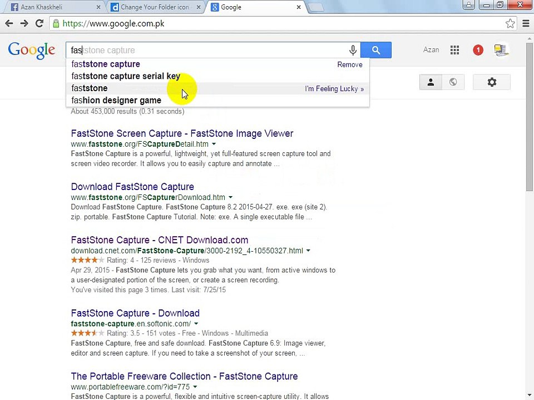The width and height of the screenshot is (534, 400).
Task: Expand dropdown arrow beside FSCaptureDetail.htm URL
Action: click(214, 144)
